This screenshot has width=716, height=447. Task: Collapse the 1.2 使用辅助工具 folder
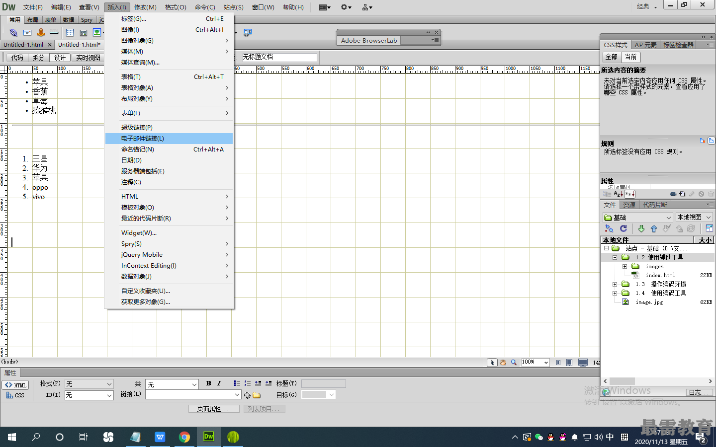(x=615, y=257)
